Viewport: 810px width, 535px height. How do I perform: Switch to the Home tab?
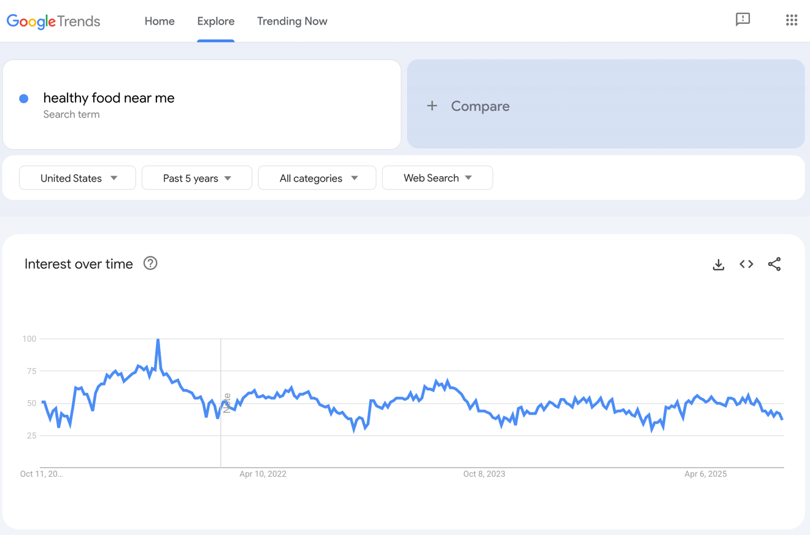pyautogui.click(x=160, y=21)
